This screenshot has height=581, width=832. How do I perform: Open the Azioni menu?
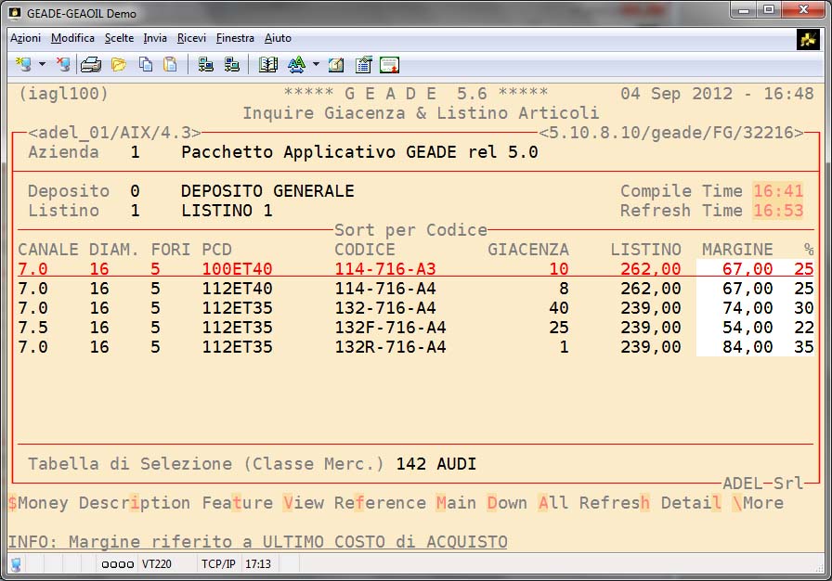coord(25,38)
